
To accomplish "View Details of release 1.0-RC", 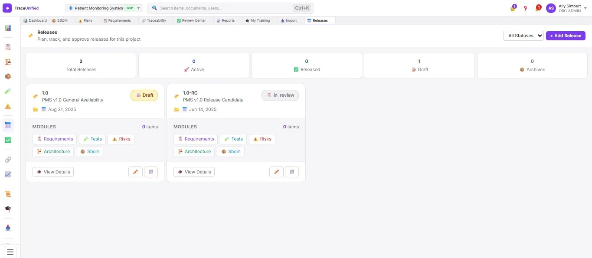I will tap(194, 172).
